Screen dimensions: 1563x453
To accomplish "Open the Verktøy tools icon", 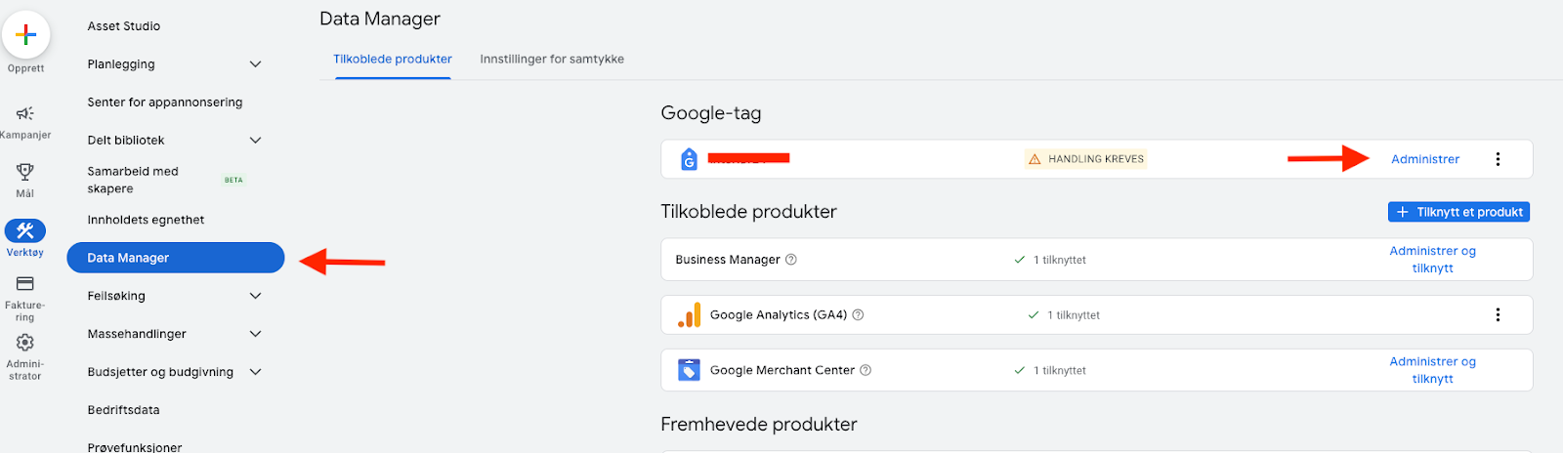I will click(x=25, y=230).
